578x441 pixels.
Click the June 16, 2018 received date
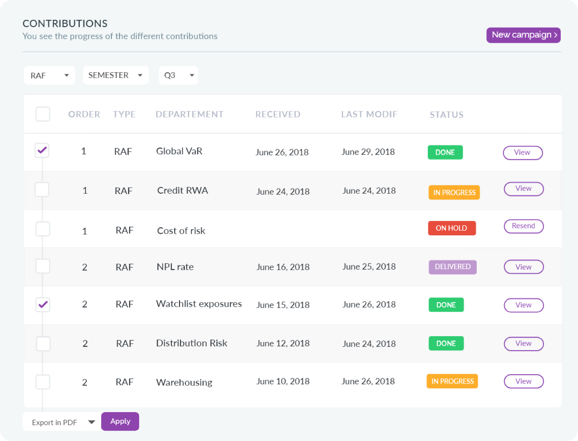pyautogui.click(x=283, y=267)
